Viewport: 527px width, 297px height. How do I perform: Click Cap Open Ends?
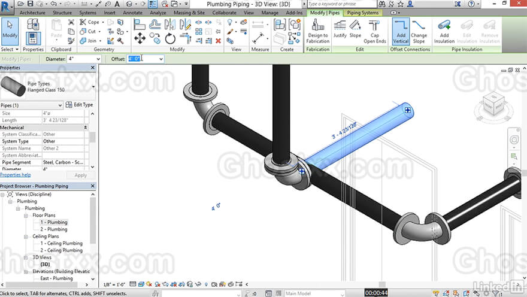pyautogui.click(x=375, y=31)
